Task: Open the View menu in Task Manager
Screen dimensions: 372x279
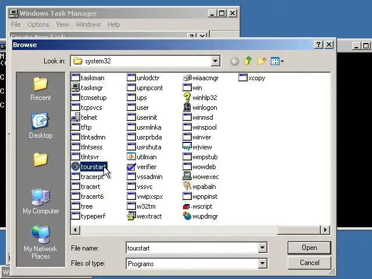Action: click(62, 24)
